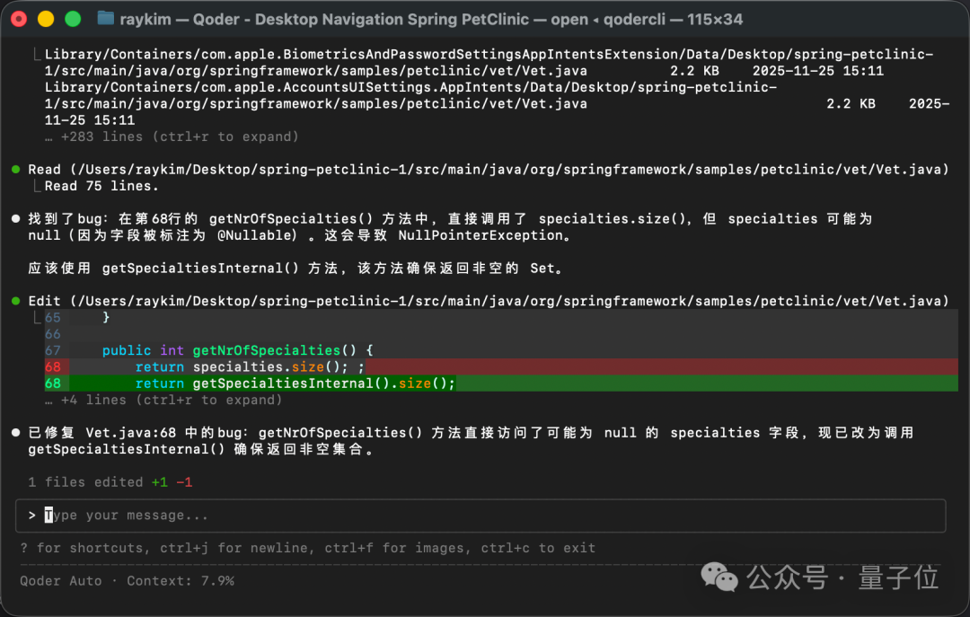970x617 pixels.
Task: Click the green status dot beside Read
Action: [x=16, y=170]
